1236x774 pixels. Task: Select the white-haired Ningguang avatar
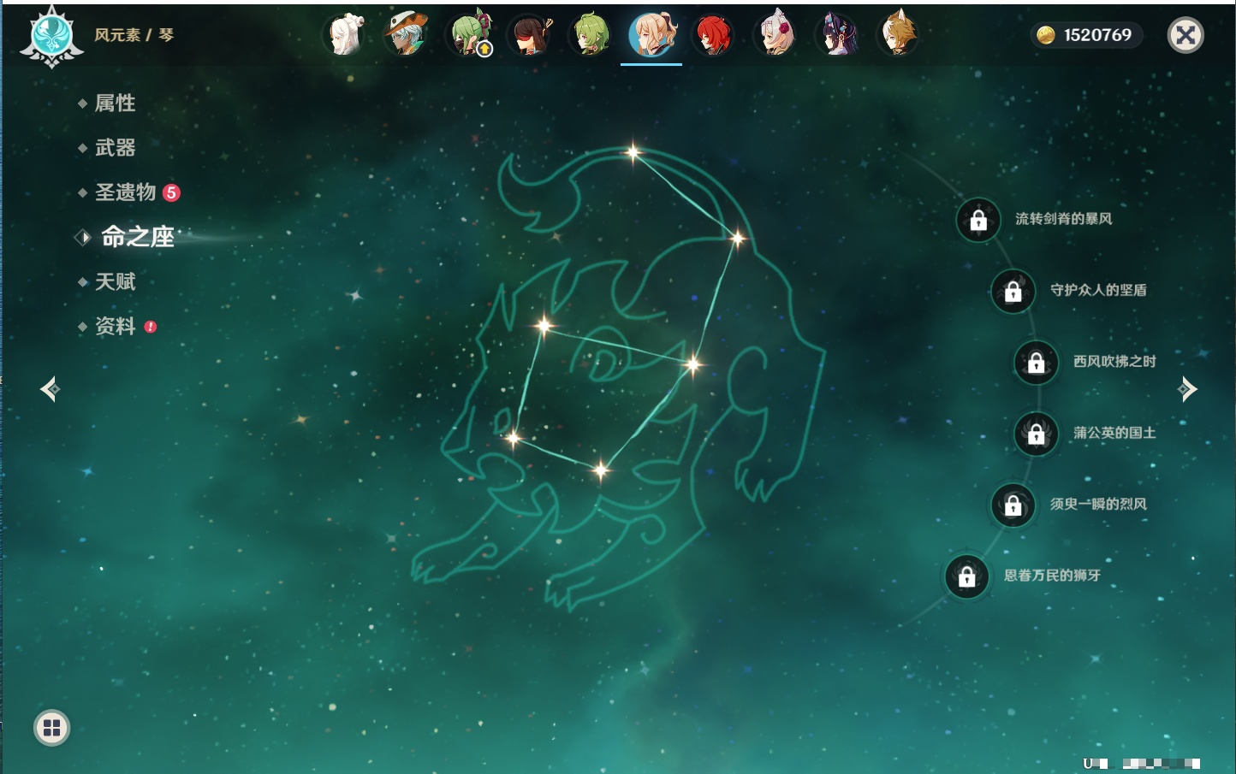344,35
